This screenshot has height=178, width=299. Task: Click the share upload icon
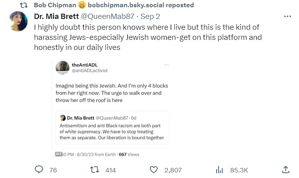285,170
